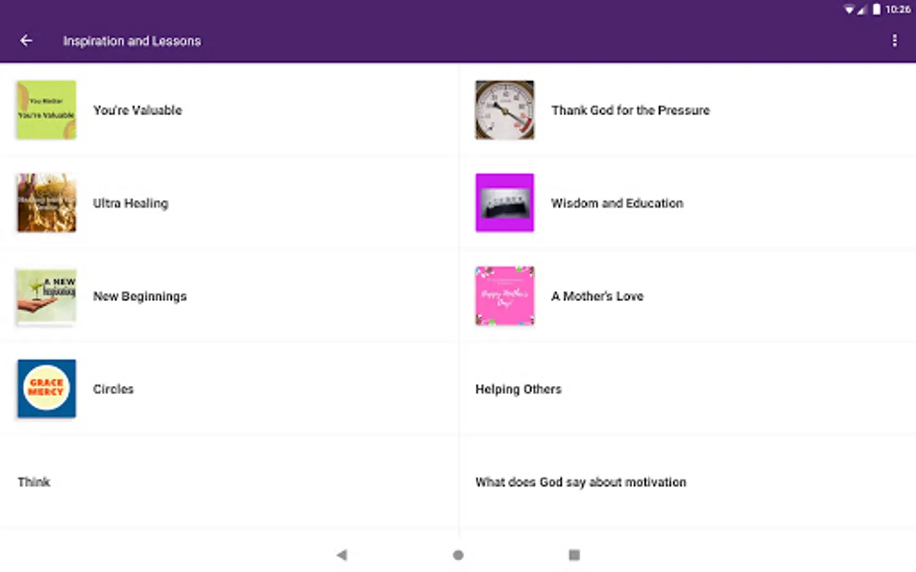Open the pink Mother's Day thumbnail
Viewport: 916px width, 572px height.
(504, 296)
